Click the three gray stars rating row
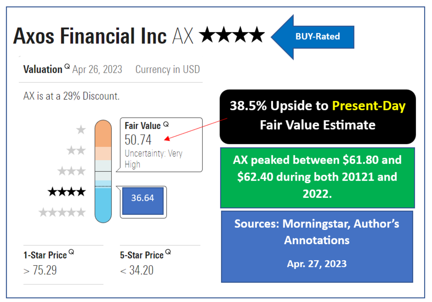This screenshot has height=302, width=432. coord(72,171)
